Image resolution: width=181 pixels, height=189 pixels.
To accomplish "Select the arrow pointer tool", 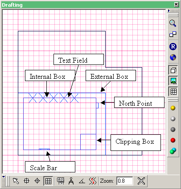I will point(16,181).
